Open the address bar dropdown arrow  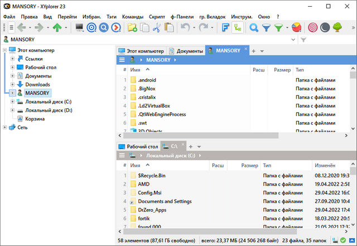(x=293, y=40)
